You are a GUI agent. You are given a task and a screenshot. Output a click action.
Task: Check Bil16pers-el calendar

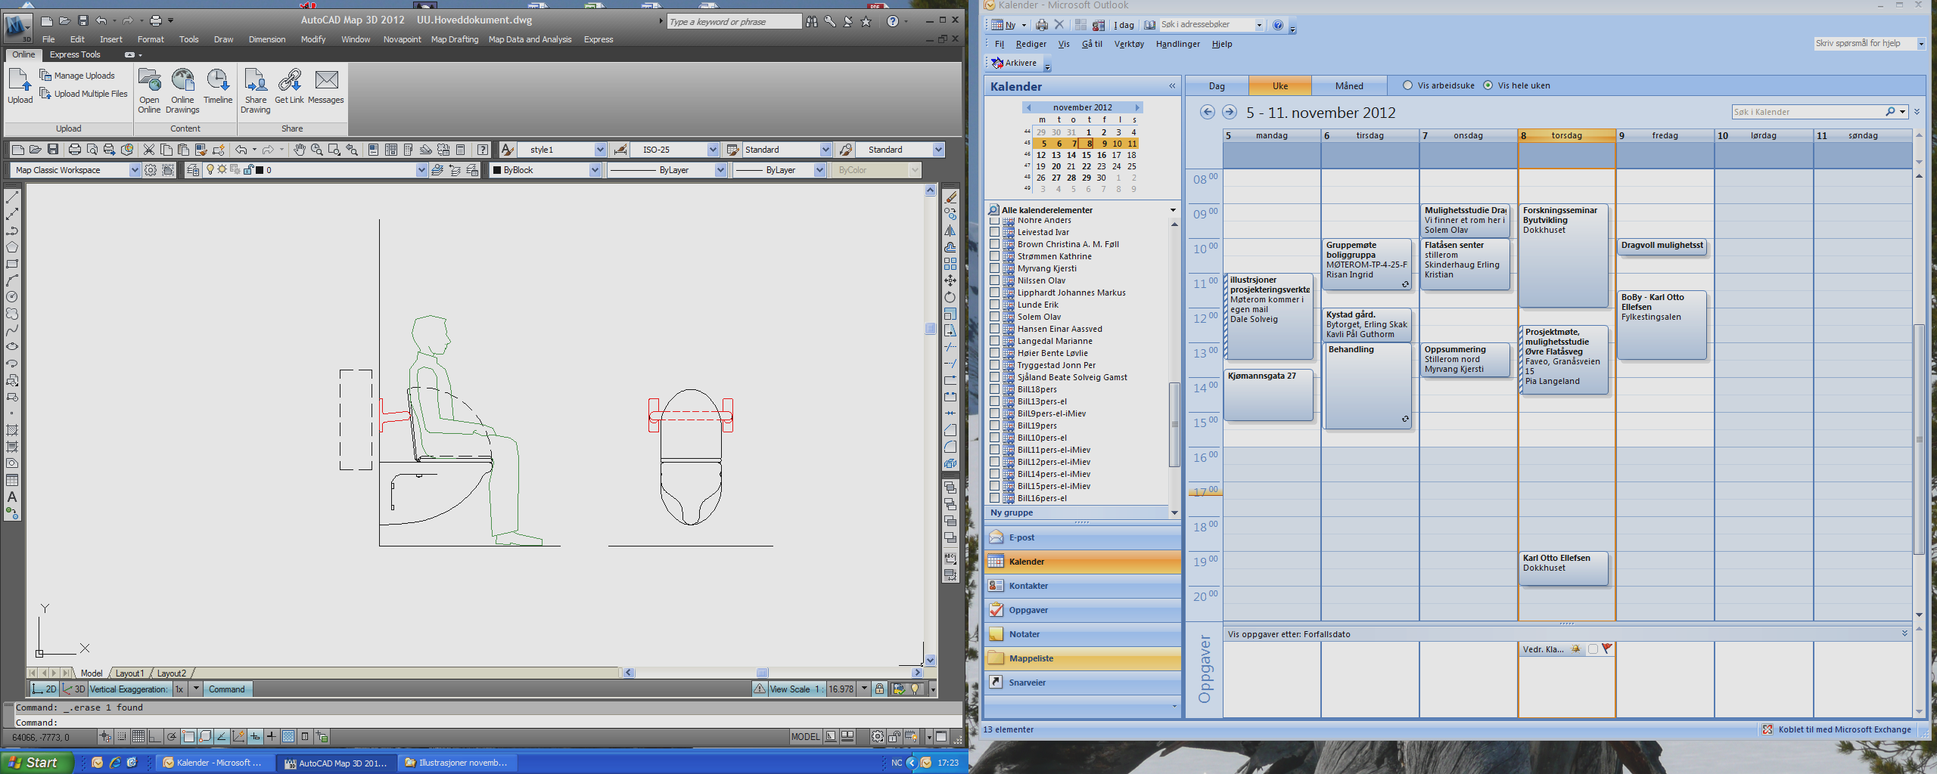(995, 498)
